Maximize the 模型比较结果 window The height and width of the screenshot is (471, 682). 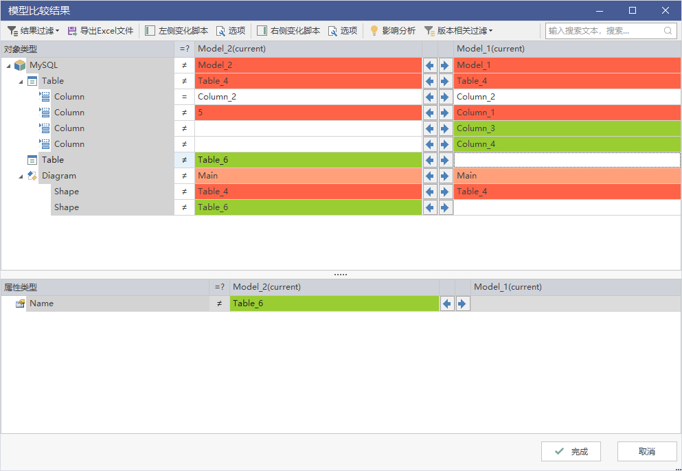[x=633, y=10]
